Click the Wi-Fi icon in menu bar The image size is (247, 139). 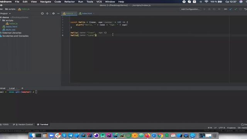206,2
